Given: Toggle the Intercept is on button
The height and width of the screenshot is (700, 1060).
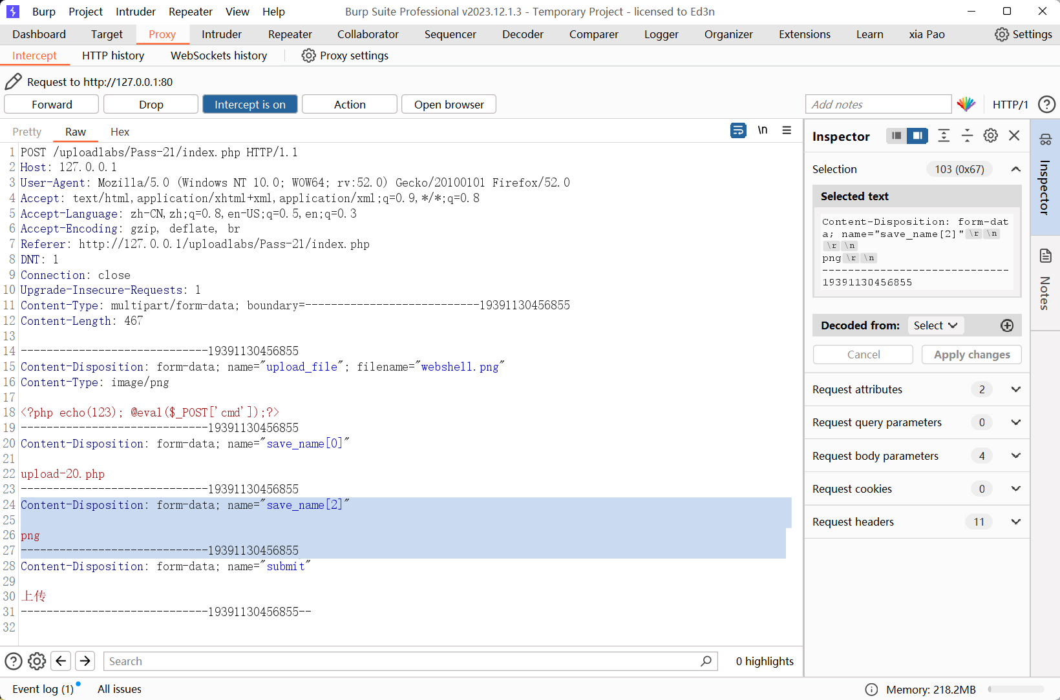Looking at the screenshot, I should 250,104.
